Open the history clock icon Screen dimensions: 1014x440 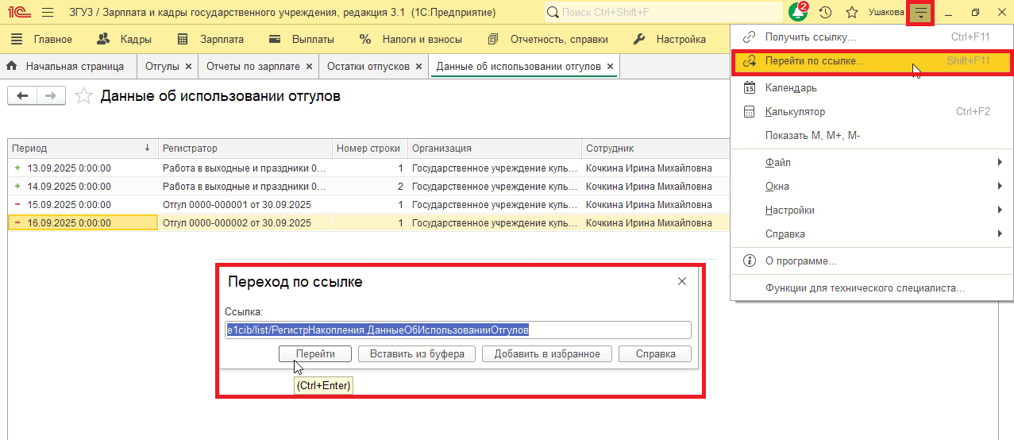tap(825, 13)
